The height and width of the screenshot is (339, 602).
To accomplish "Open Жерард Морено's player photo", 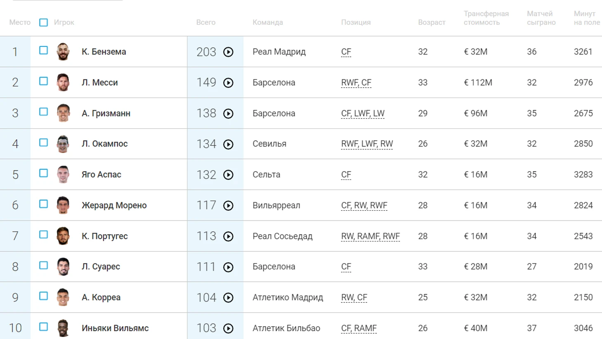I will (x=63, y=205).
